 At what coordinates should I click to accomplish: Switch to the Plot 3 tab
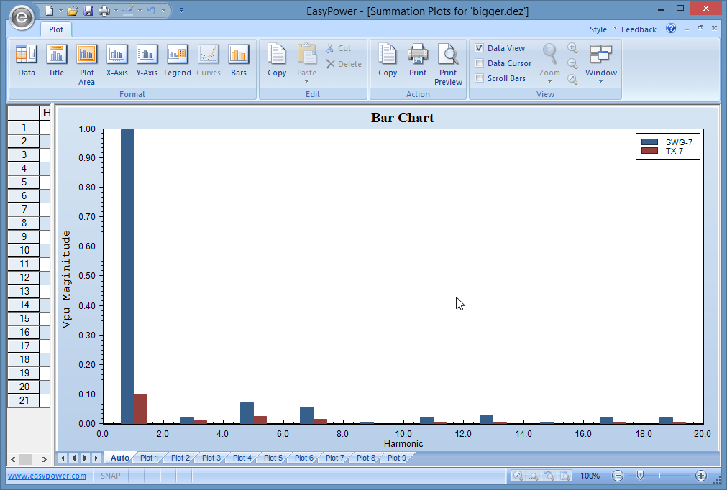[211, 458]
